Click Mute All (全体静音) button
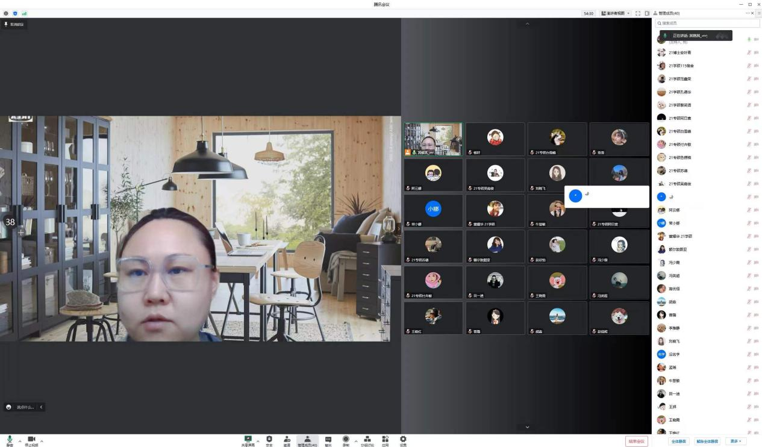762x447 pixels. coord(678,441)
